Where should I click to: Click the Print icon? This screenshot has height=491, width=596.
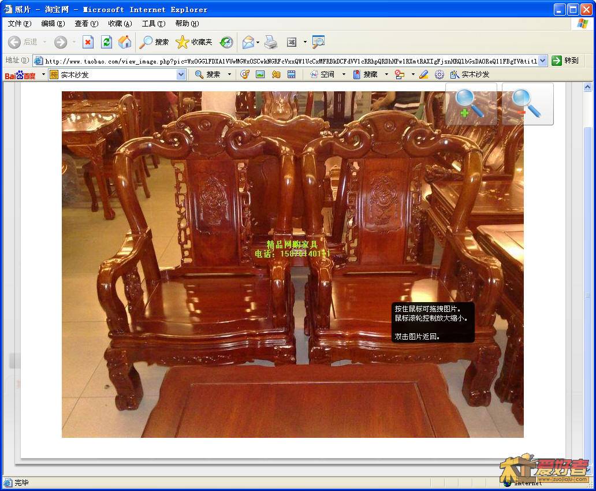pos(271,42)
